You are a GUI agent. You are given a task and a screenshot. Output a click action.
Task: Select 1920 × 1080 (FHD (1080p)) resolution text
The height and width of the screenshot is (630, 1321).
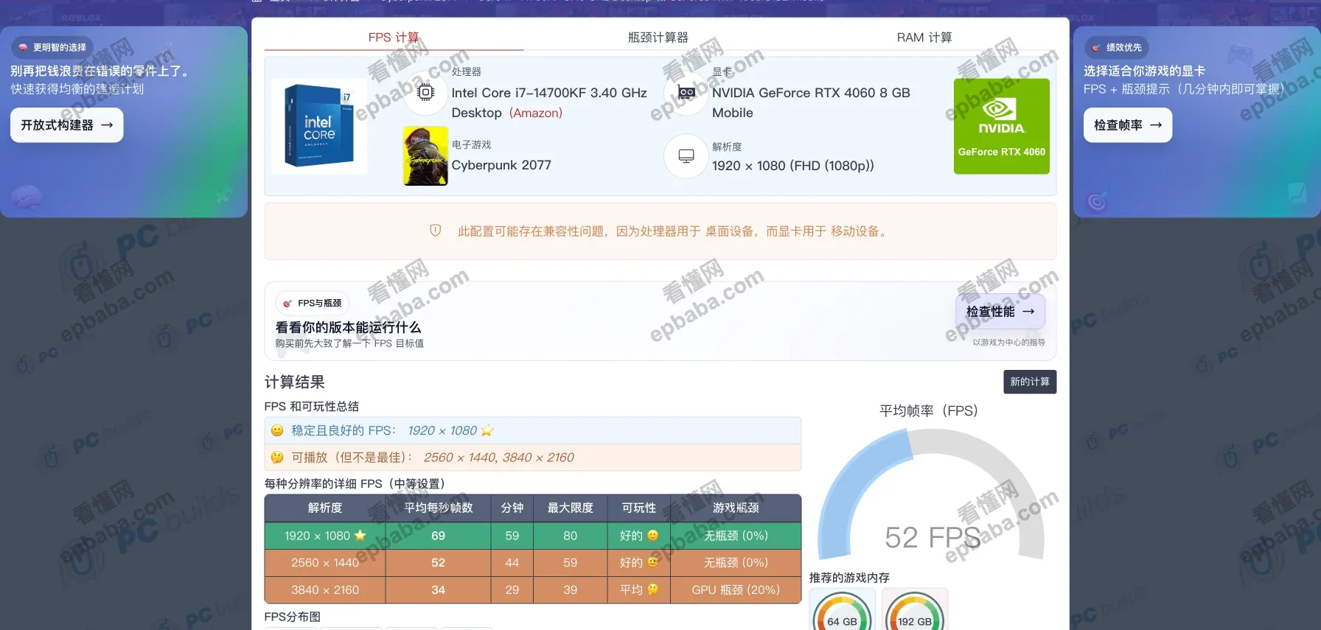coord(793,166)
